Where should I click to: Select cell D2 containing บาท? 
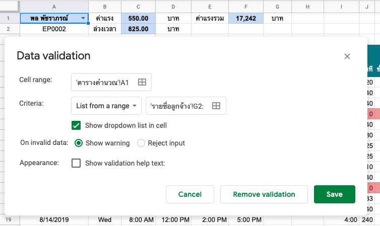173,29
